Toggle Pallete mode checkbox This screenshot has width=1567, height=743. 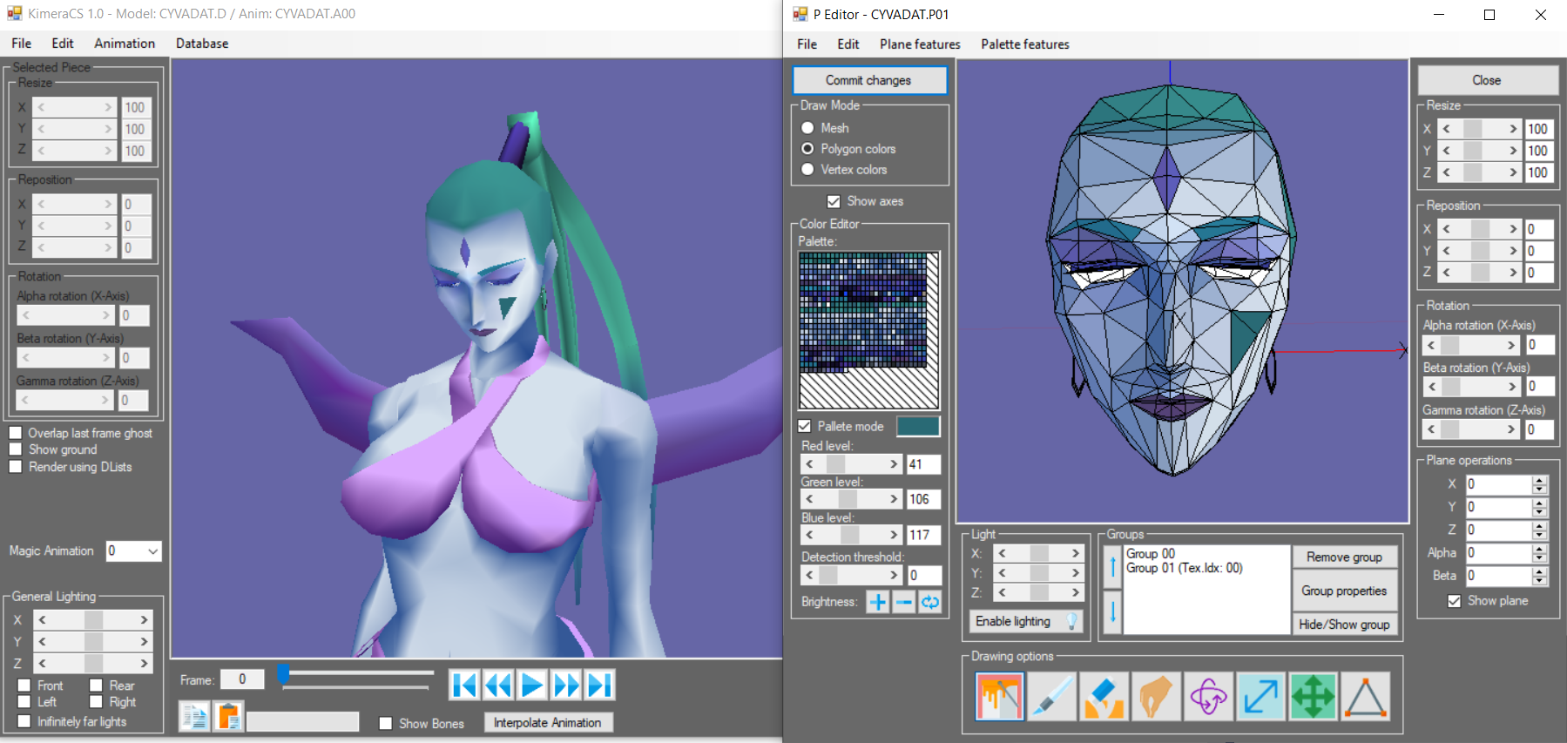click(805, 426)
